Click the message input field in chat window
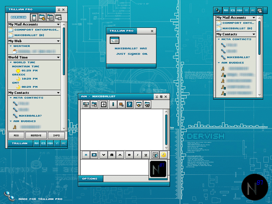272x204 pixels. (114, 167)
